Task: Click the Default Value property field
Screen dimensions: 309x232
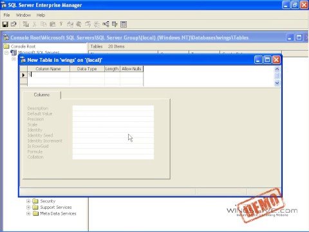Action: pos(113,113)
